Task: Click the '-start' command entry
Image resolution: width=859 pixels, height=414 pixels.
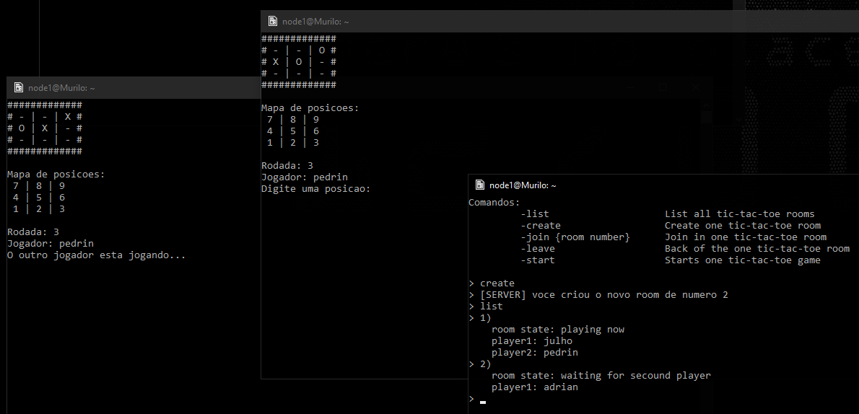Action: [538, 260]
